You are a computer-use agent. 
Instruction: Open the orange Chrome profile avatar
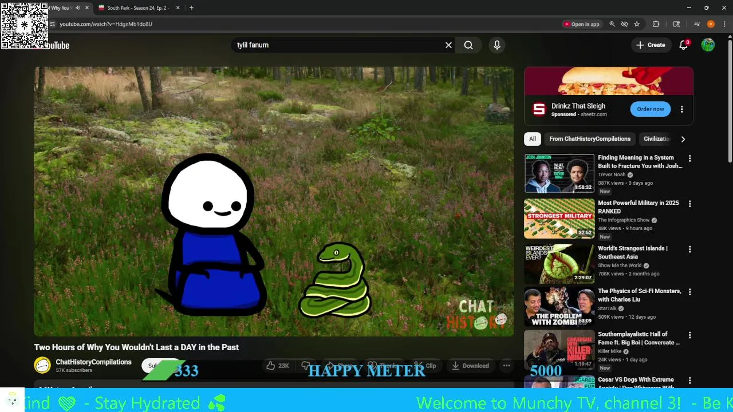pos(711,24)
